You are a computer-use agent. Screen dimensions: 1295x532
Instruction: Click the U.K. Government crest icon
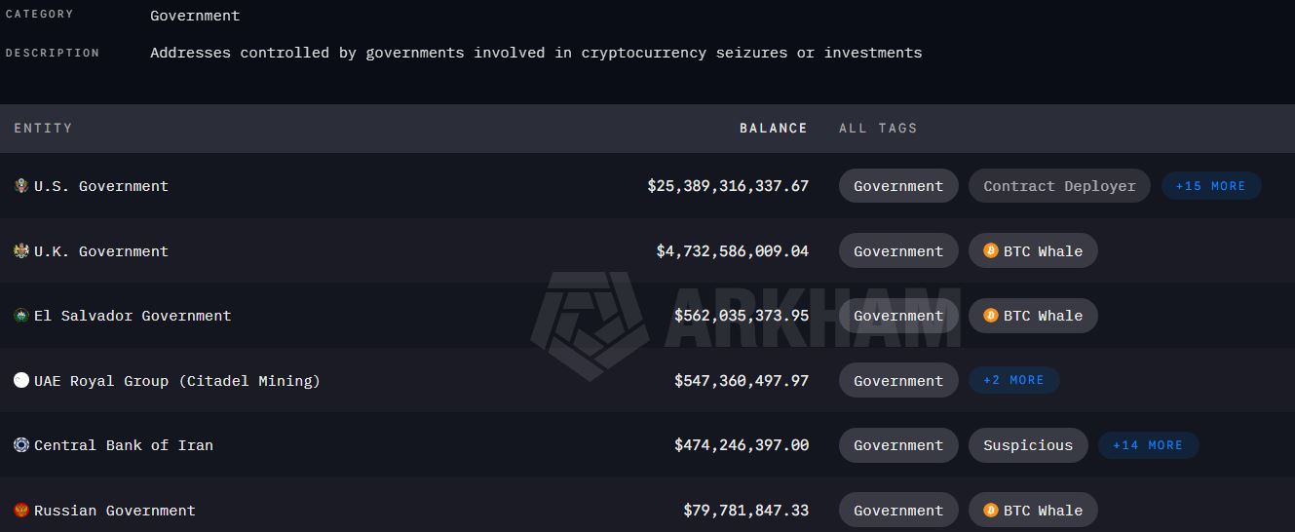tap(21, 250)
